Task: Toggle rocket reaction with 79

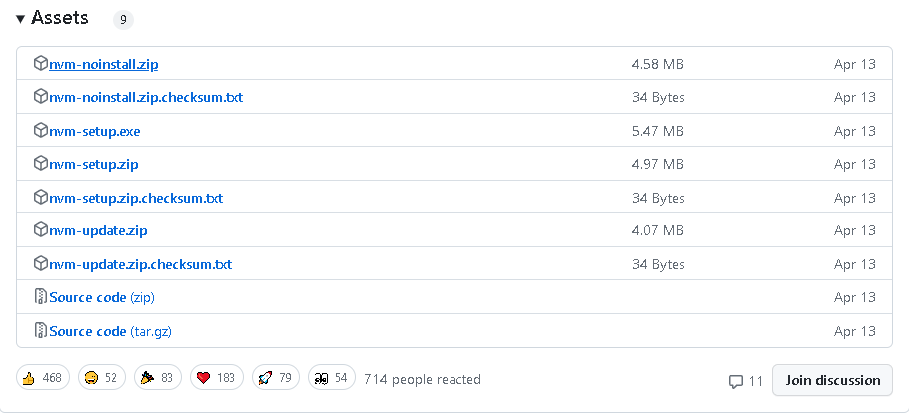Action: pos(275,379)
